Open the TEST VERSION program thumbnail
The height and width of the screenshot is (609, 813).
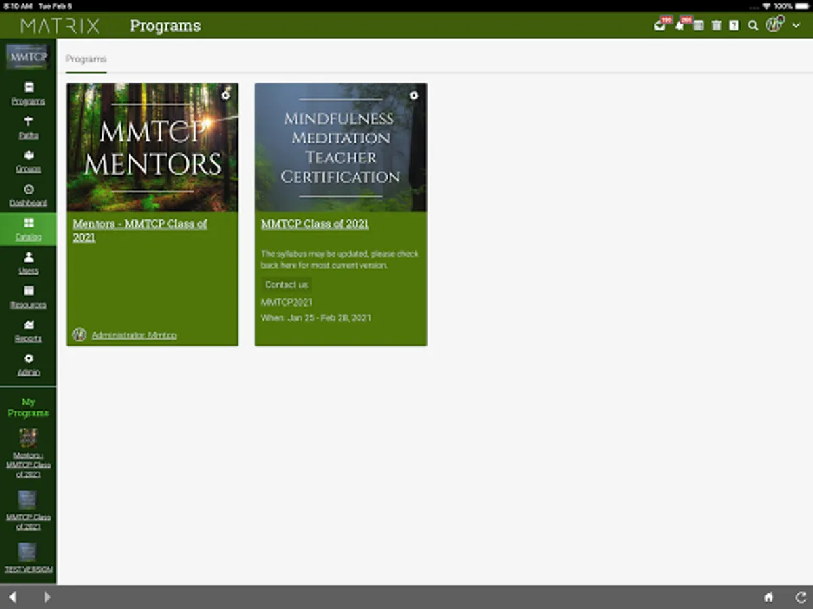coord(28,552)
